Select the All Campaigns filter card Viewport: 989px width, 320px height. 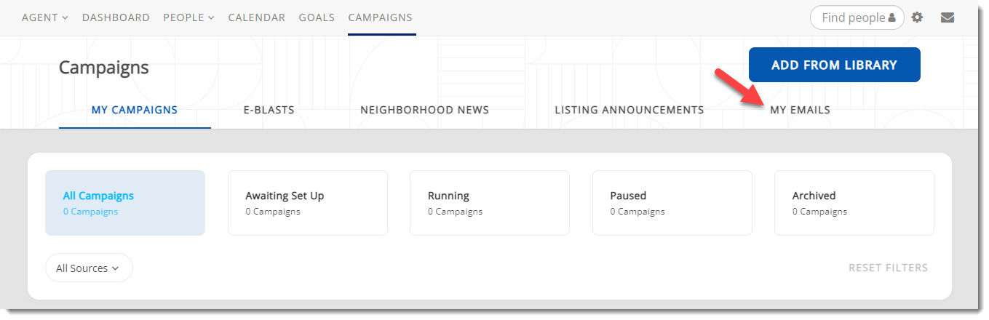click(x=125, y=203)
